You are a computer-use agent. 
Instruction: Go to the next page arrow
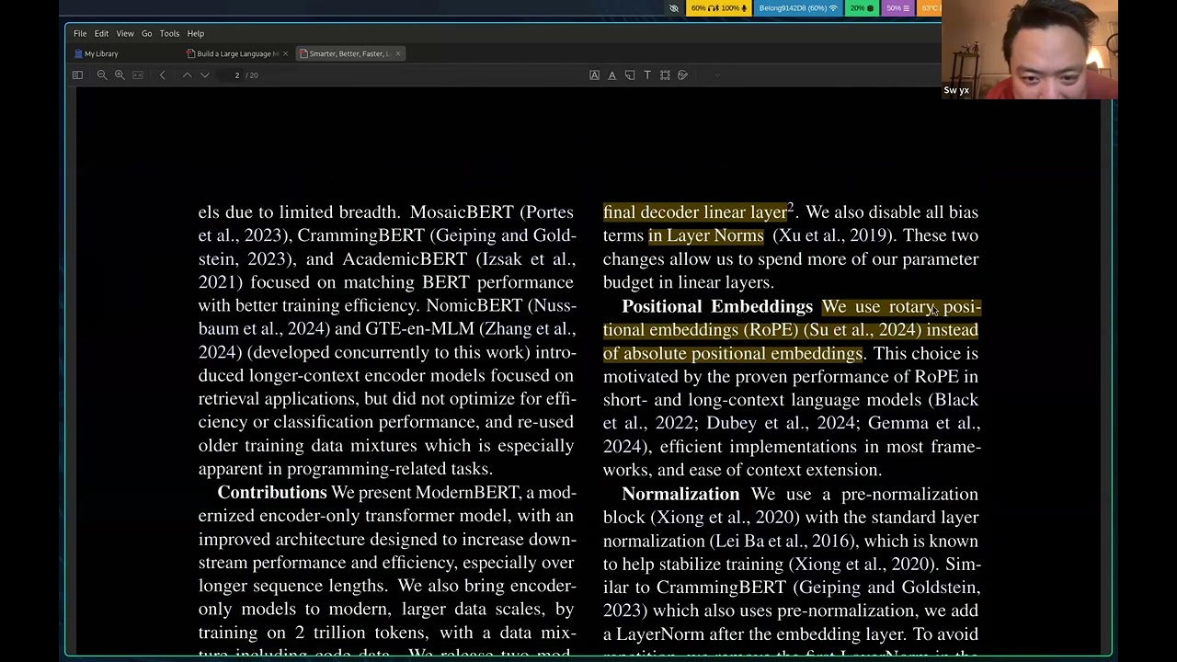point(204,75)
